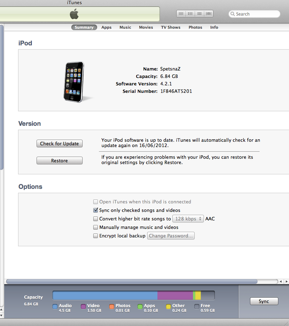Screen dimensions: 289x326
Task: Click the Audio legend swatch
Action: 55,307
